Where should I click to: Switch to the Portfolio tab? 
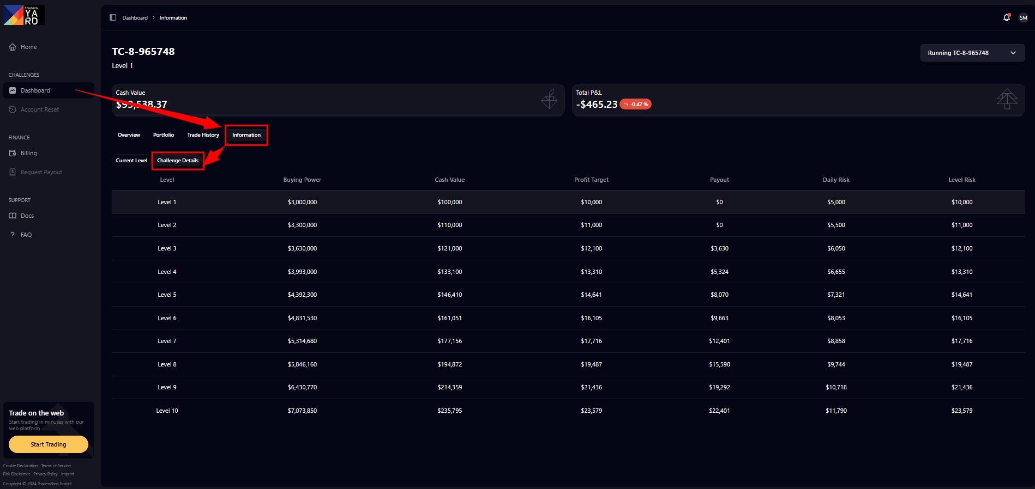click(164, 135)
